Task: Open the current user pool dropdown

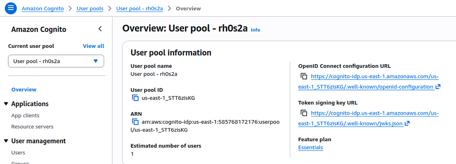Action: 56,61
